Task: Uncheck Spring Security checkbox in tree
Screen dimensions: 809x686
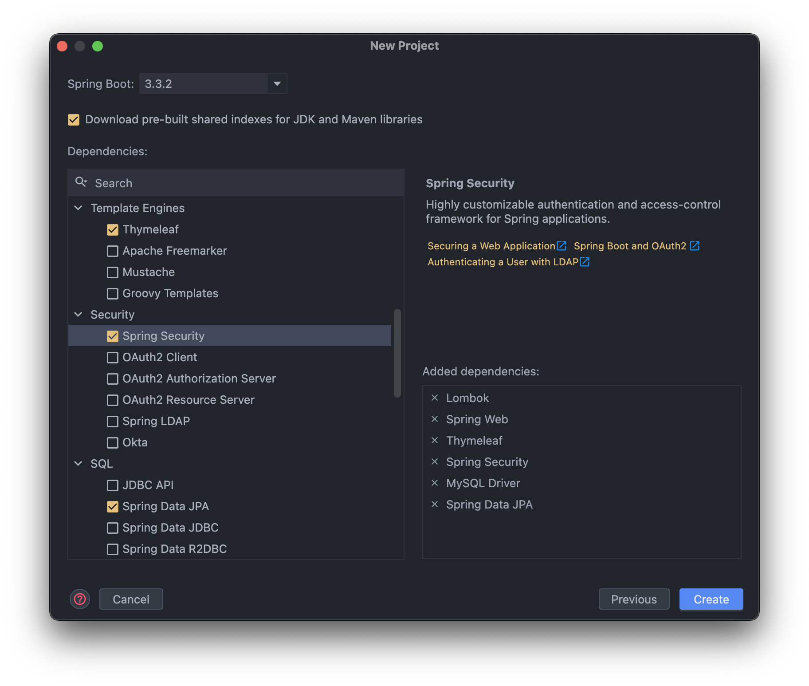Action: (x=113, y=336)
